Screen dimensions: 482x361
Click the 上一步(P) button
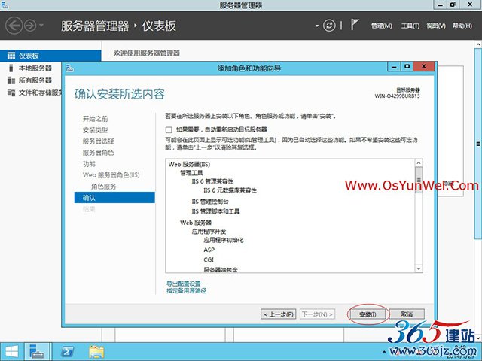point(279,314)
